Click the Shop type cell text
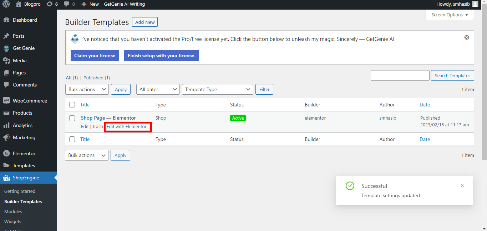Viewport: 487px width, 231px height. pos(161,118)
